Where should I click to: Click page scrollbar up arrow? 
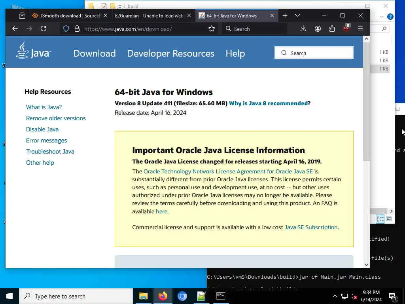tap(366, 39)
